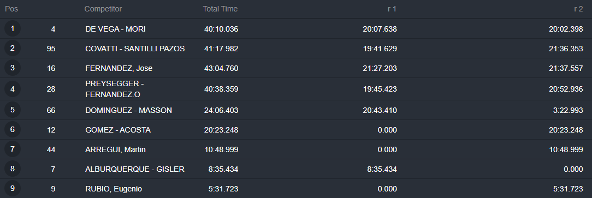Select PREYSEGGER - FERNANDEZ.O competitor name
The height and width of the screenshot is (198, 592).
pos(114,89)
